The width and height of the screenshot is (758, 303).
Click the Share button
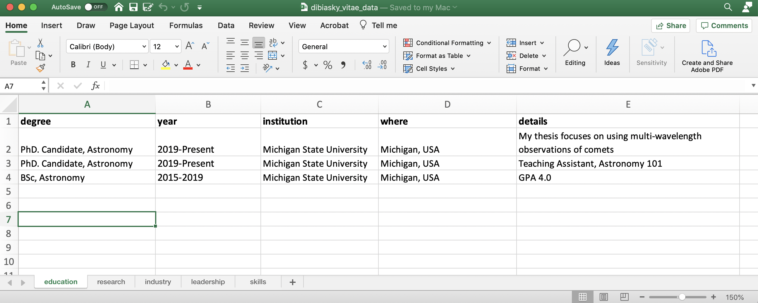[670, 26]
